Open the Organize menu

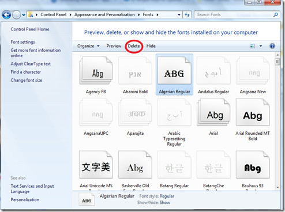point(88,46)
